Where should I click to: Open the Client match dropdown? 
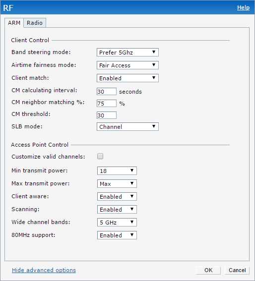127,78
